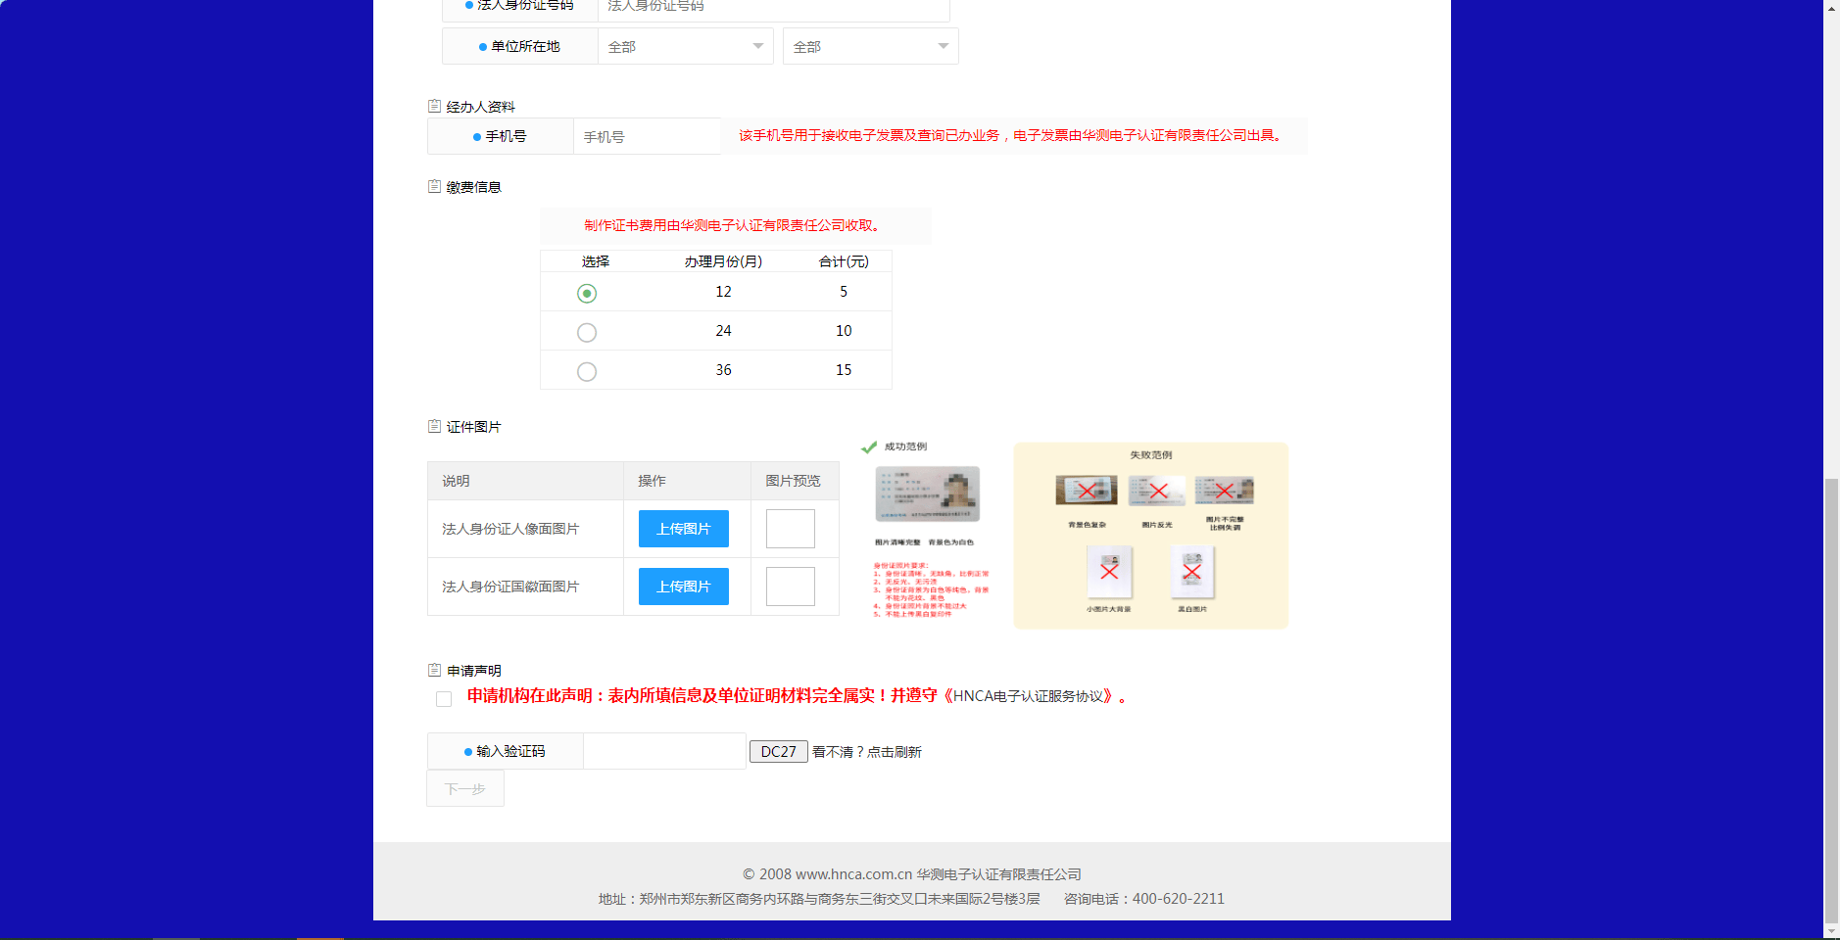Screen dimensions: 1840x940
Task: Click the 办理月份(月) column header
Action: click(723, 261)
